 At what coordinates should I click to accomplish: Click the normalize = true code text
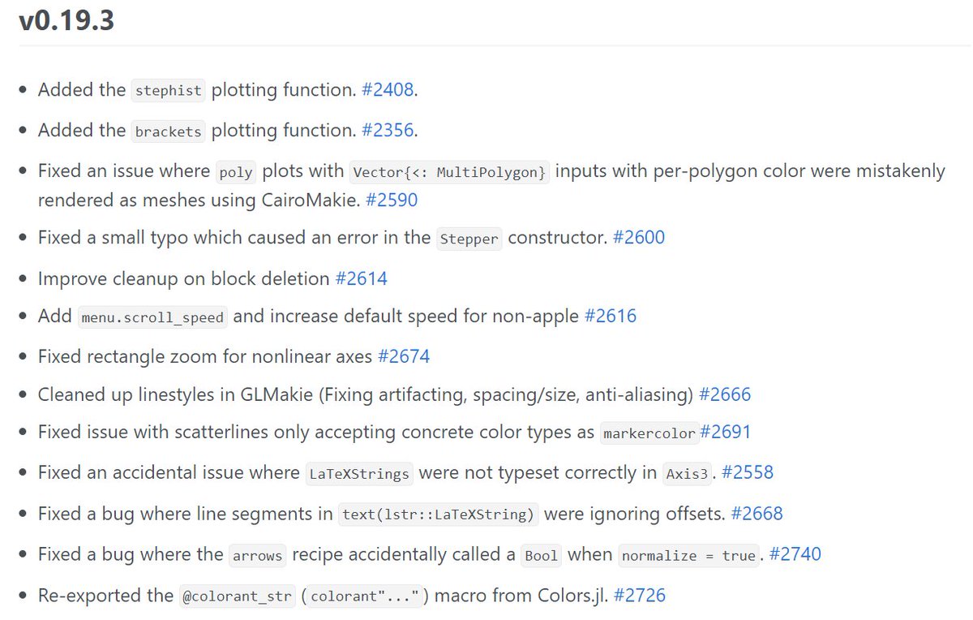(689, 556)
